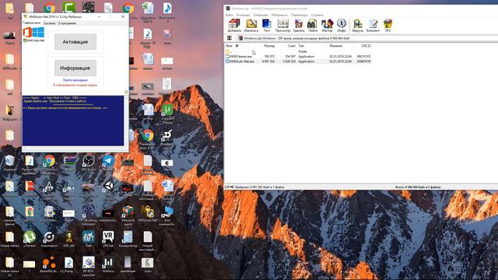Open the Калькулятор desktop shortcut
Screen dimensions: 498x280
pyautogui.click(x=128, y=239)
